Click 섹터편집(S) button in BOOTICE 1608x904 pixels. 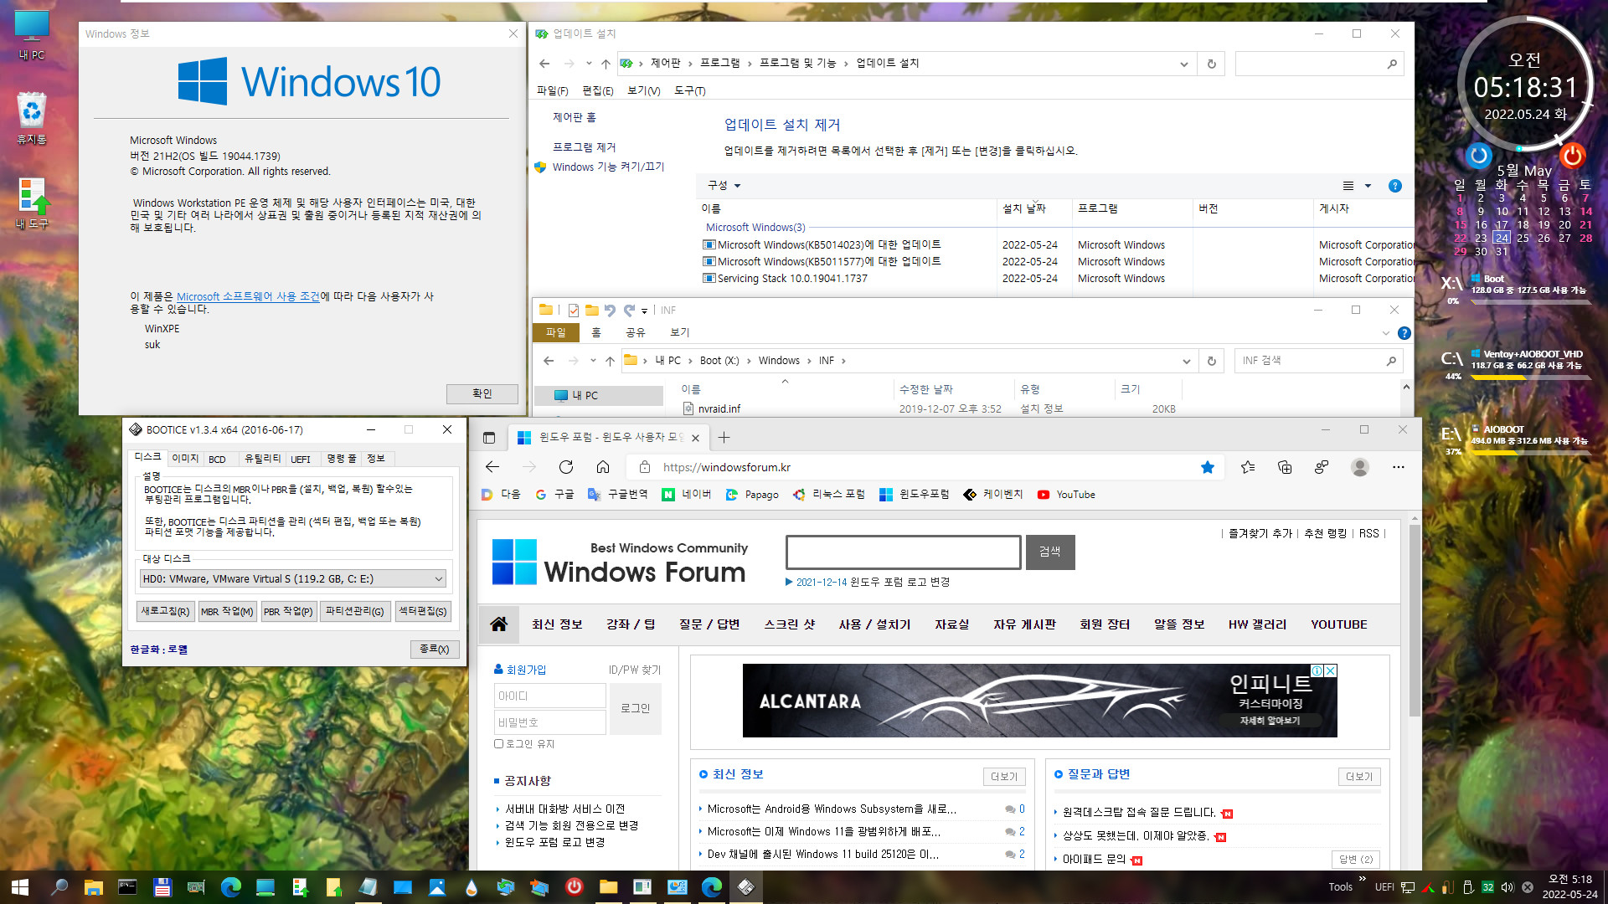(x=423, y=612)
